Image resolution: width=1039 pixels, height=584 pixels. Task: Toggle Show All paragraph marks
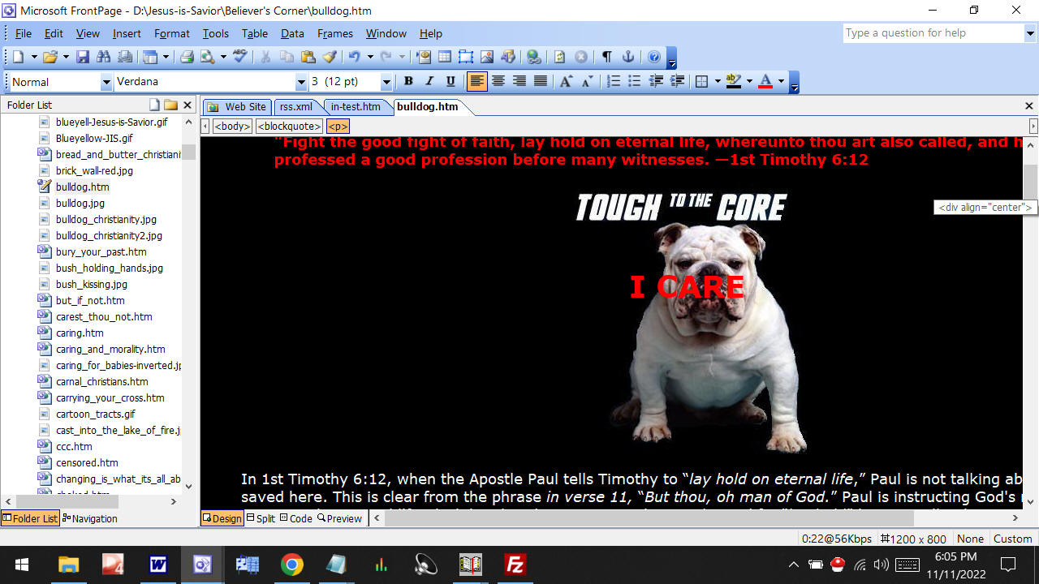(x=606, y=57)
